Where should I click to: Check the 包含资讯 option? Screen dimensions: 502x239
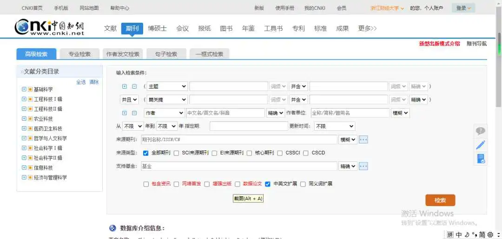tap(146, 184)
